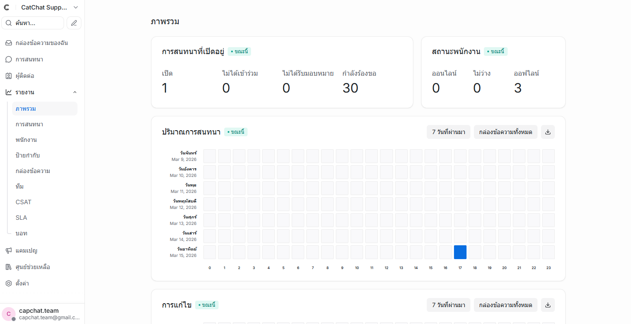Open ตั้งค่า settings gear icon

(x=8, y=283)
